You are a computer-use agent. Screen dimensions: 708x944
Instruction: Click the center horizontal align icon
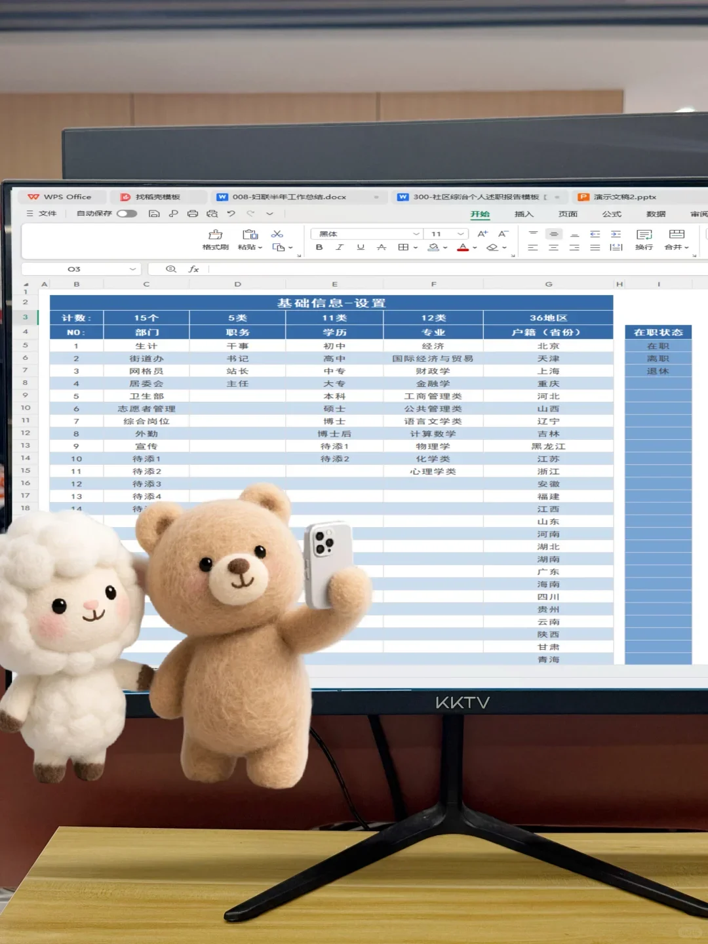[554, 247]
